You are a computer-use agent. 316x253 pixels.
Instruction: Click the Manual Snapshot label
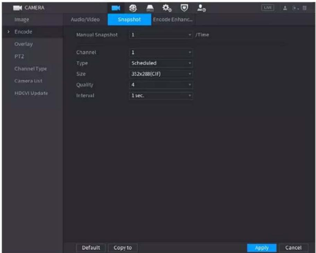point(97,35)
